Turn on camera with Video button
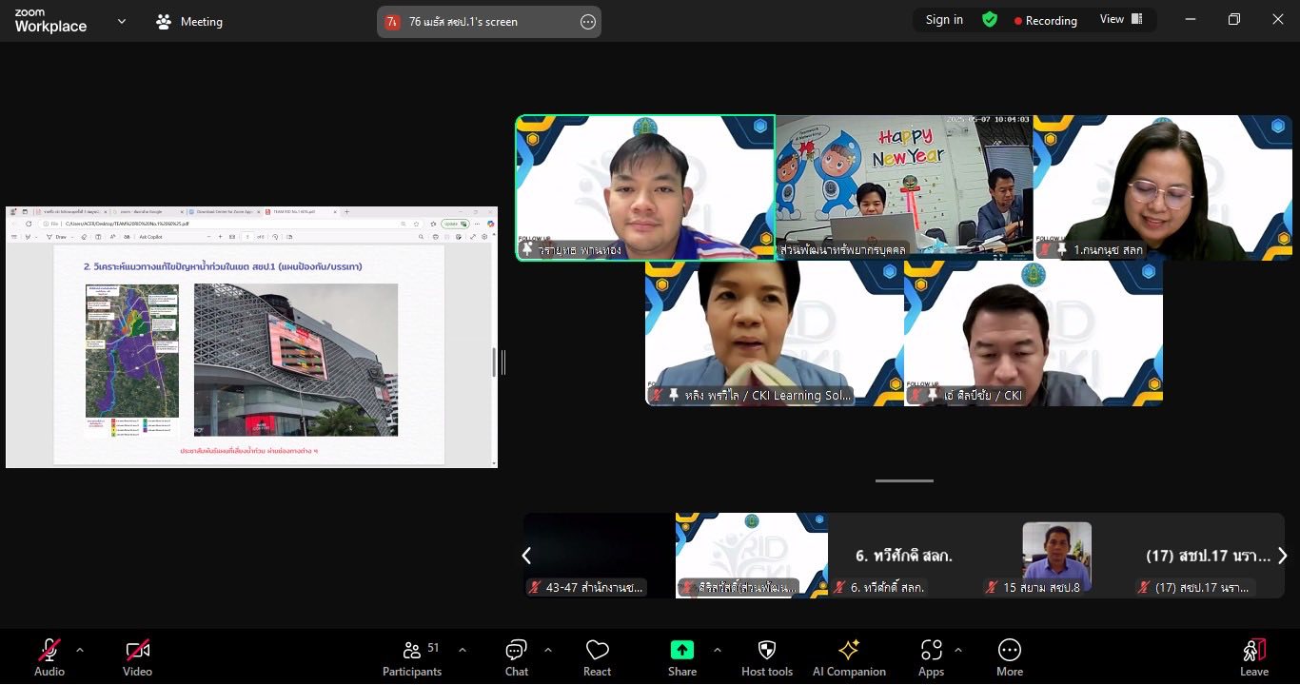Screen dimensions: 1300x685 click(137, 657)
